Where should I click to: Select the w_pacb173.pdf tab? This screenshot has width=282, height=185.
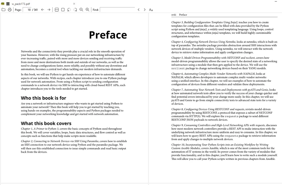(21, 4)
